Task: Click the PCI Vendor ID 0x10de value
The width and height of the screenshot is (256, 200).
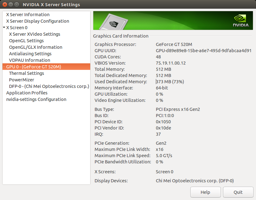Action: point(163,128)
